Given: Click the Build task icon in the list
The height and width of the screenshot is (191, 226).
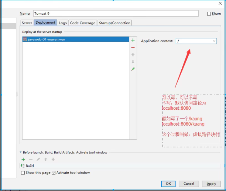Looking at the screenshot, I should [23, 166].
